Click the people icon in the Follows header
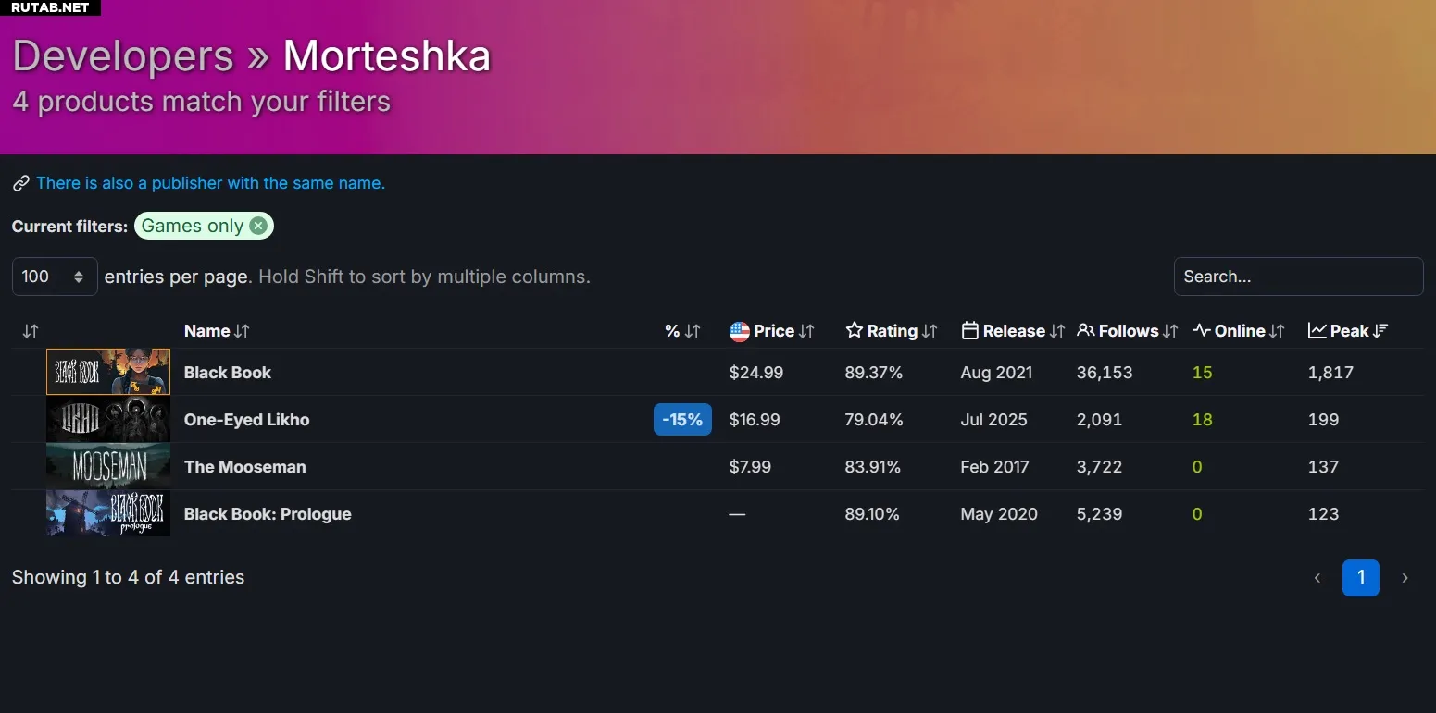The width and height of the screenshot is (1436, 713). pyautogui.click(x=1086, y=331)
